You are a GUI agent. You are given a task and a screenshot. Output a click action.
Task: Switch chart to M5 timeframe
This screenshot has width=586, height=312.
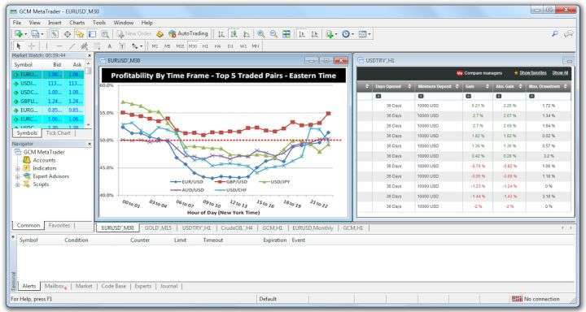[167, 46]
